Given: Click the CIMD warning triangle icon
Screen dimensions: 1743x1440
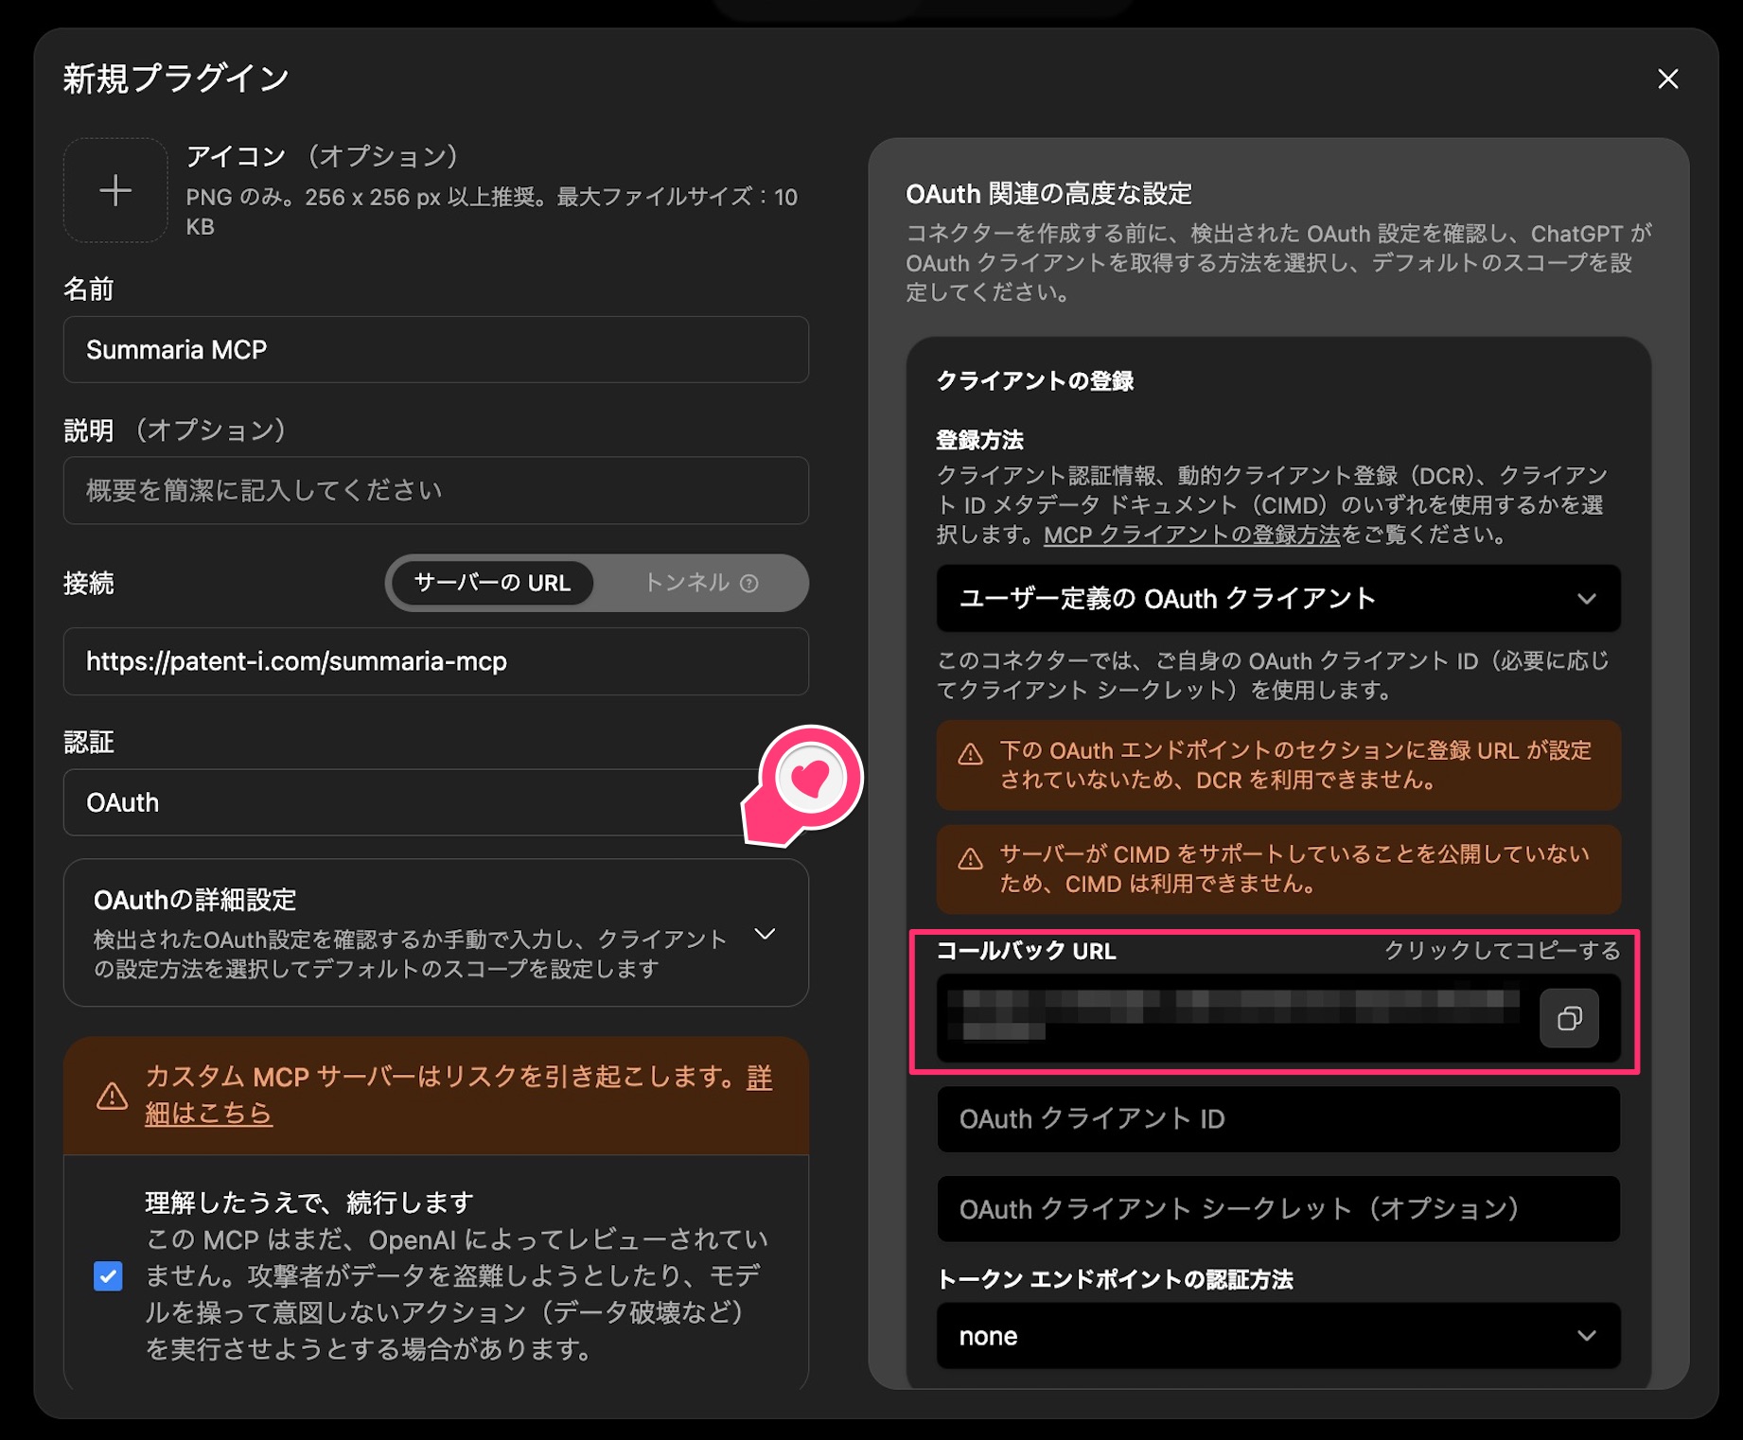Looking at the screenshot, I should coord(970,858).
